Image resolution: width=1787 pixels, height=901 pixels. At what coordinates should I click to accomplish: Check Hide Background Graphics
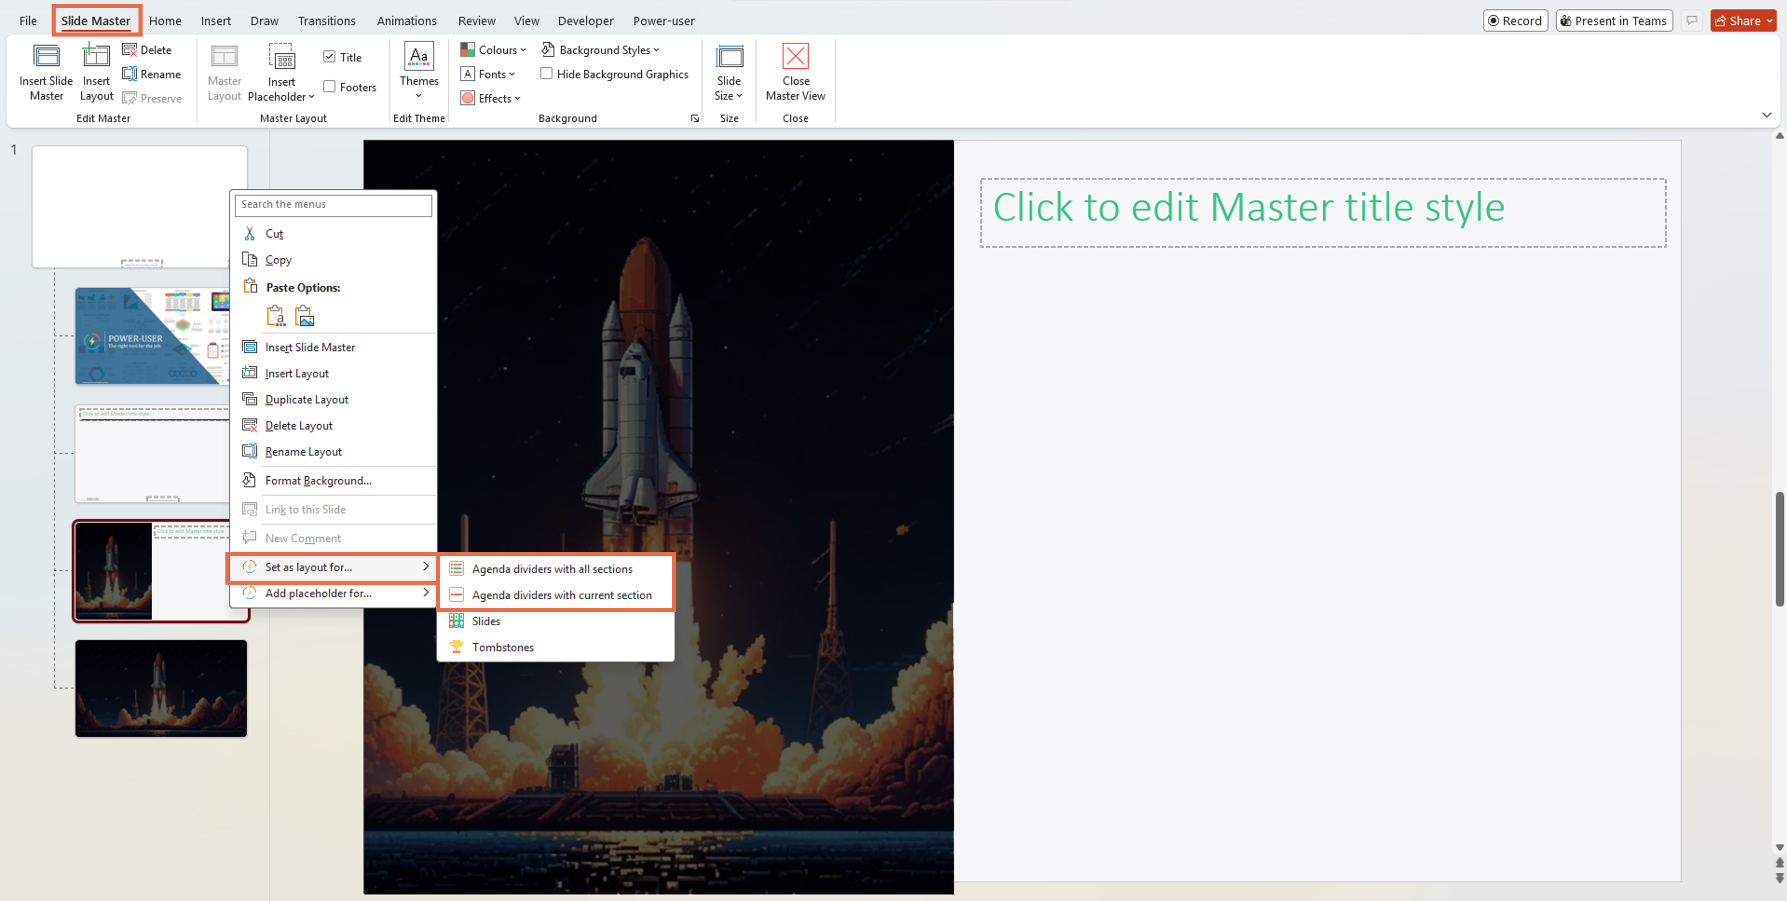(x=547, y=73)
